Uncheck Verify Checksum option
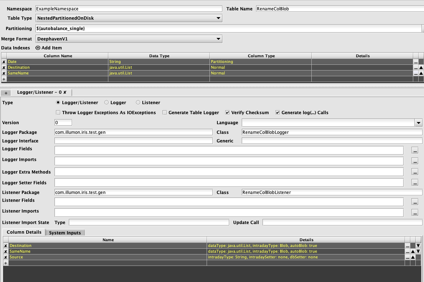 coord(227,113)
